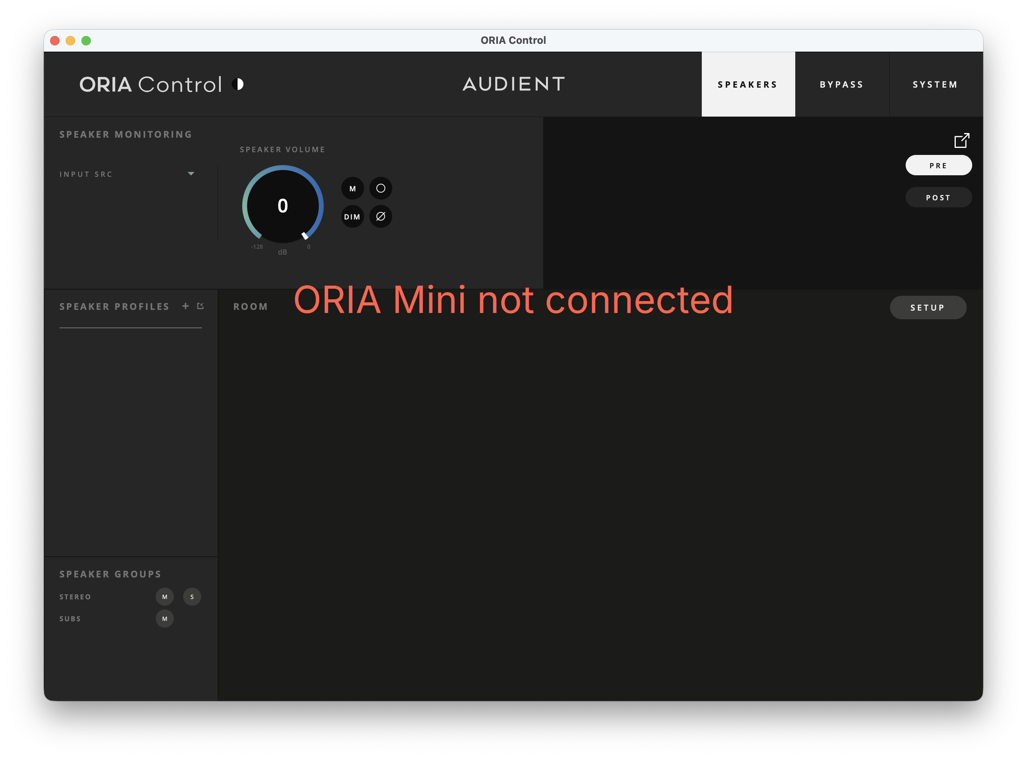Mute the SUBS speaker group

click(x=164, y=619)
